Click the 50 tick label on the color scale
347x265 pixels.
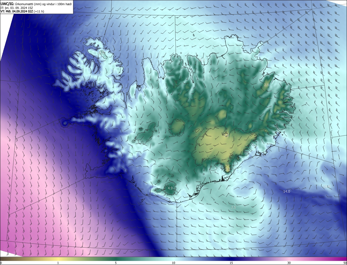[345, 263]
